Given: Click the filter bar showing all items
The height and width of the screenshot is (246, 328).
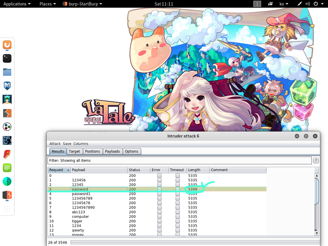Looking at the screenshot, I should click(x=179, y=160).
